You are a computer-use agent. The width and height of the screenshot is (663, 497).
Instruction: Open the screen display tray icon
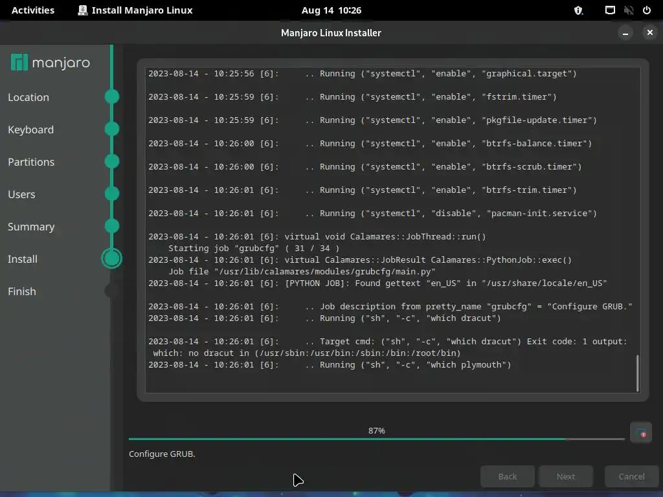[610, 10]
